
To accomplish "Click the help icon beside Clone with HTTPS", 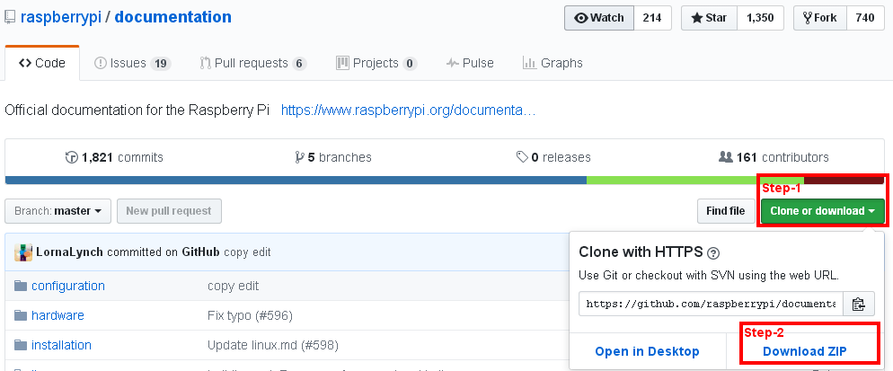I will (x=713, y=253).
